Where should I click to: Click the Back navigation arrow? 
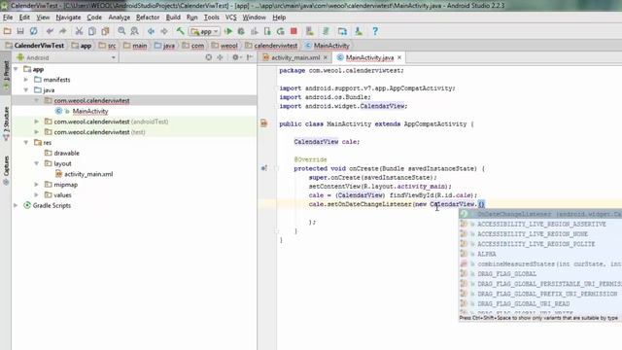(151, 31)
